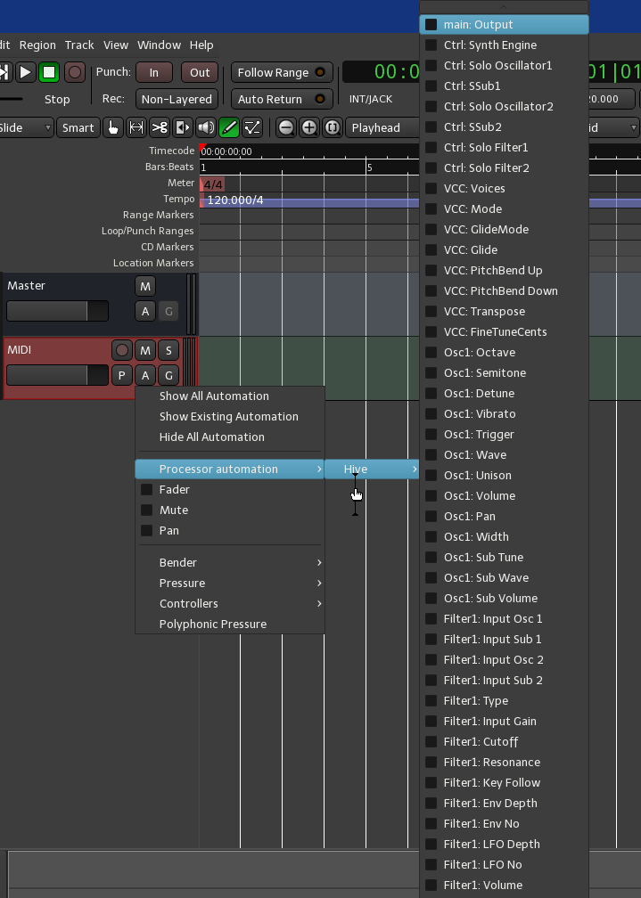Open the Window menu
The height and width of the screenshot is (898, 641).
159,45
